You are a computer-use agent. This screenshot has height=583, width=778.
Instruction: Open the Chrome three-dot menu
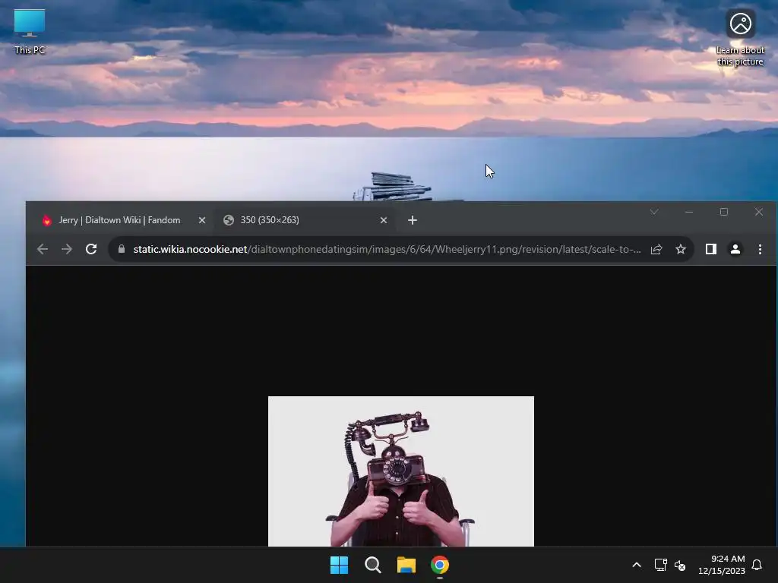(x=760, y=249)
